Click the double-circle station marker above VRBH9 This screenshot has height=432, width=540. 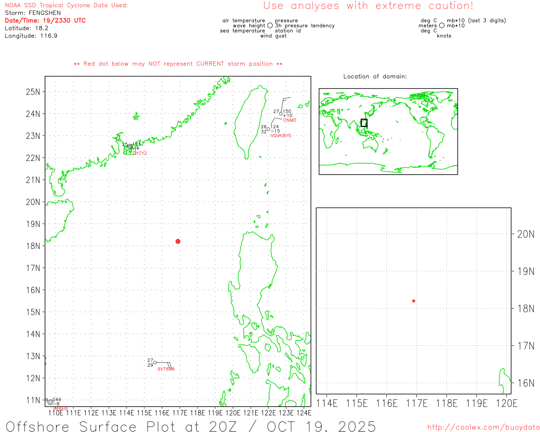click(x=50, y=402)
